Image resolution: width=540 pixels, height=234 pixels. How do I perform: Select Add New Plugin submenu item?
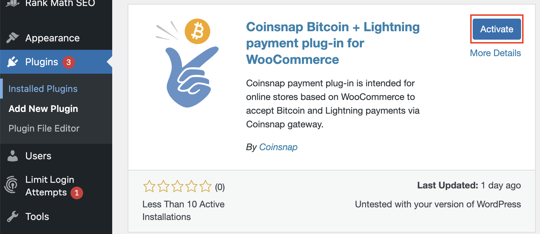(43, 109)
